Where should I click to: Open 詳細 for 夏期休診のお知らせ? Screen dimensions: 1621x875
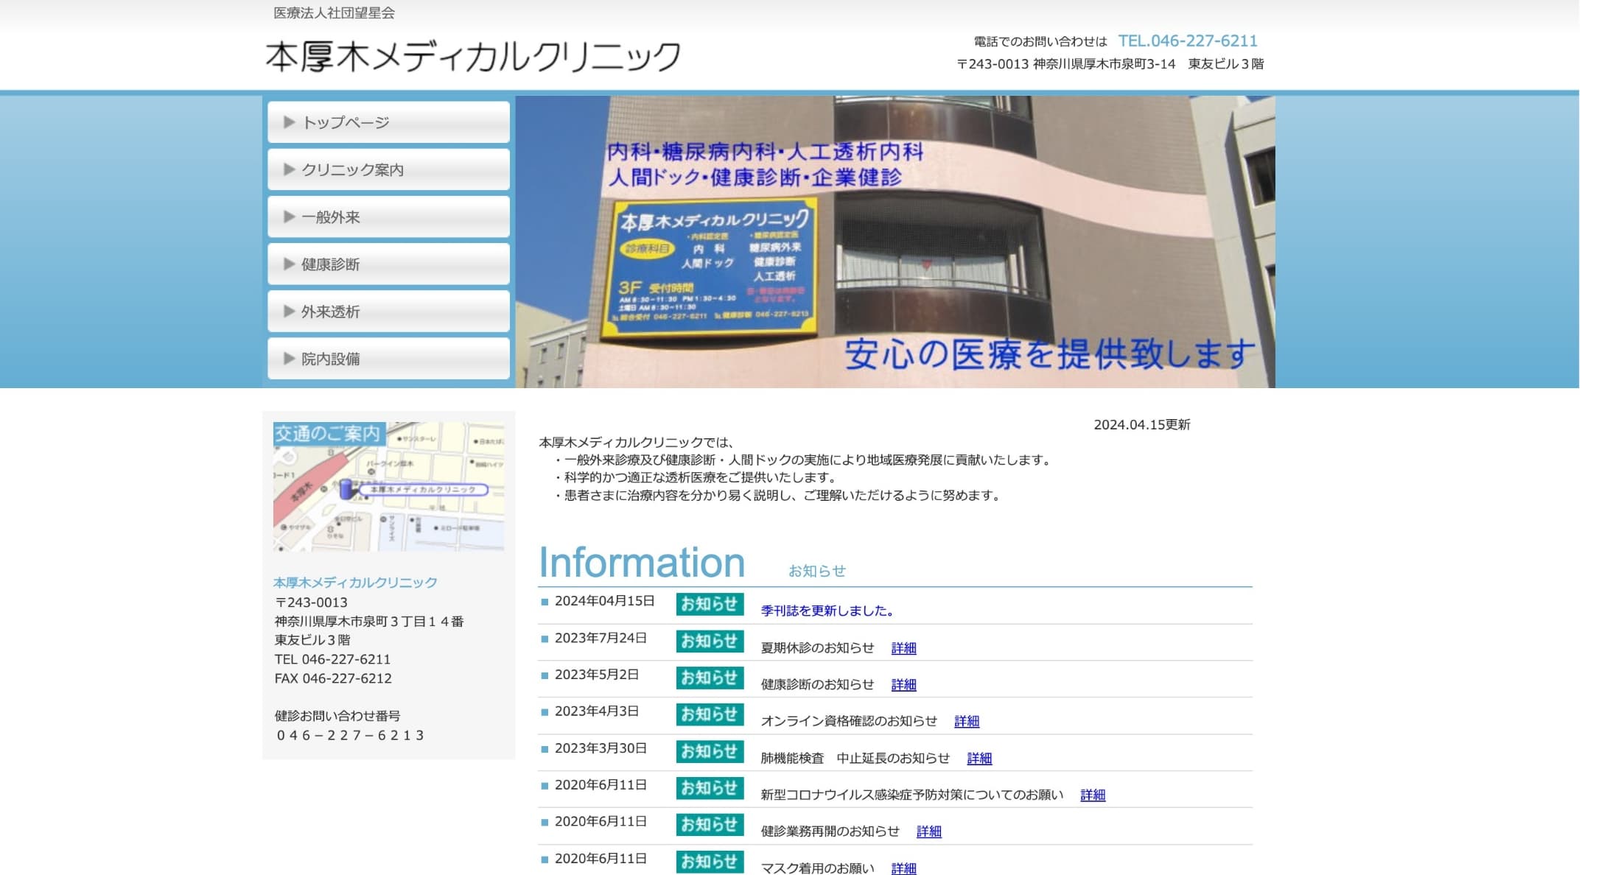(903, 648)
